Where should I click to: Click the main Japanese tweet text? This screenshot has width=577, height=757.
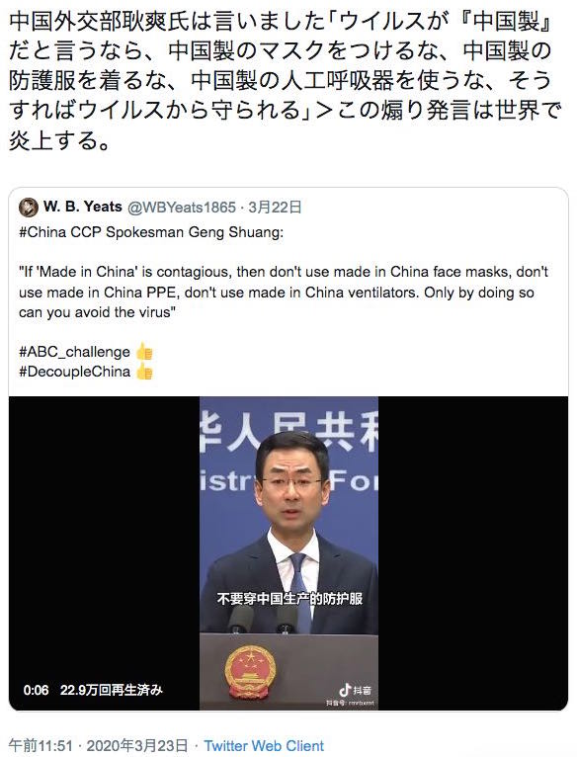coord(285,81)
